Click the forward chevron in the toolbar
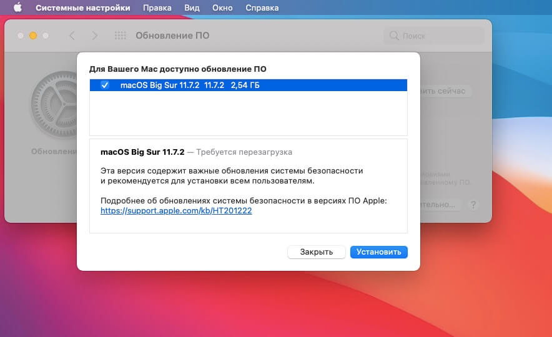 [94, 36]
